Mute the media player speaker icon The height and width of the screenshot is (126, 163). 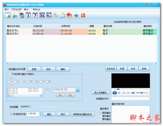tap(133, 93)
